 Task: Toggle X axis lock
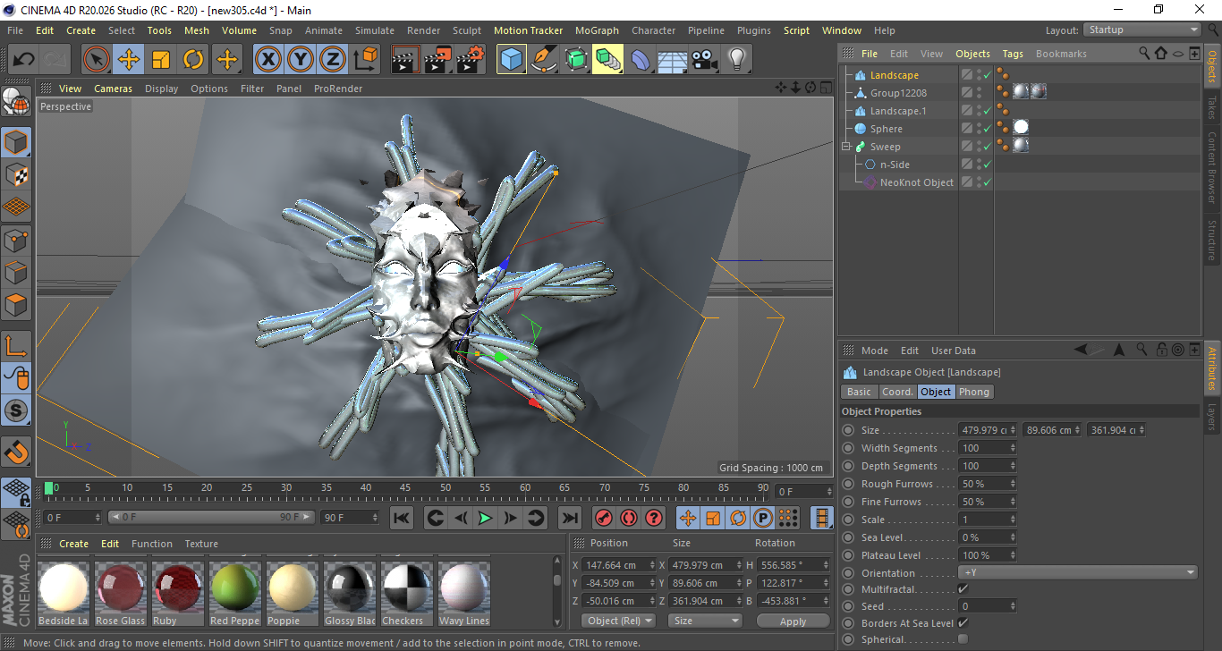pyautogui.click(x=267, y=60)
